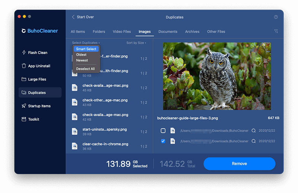Switch to All Items tab
The width and height of the screenshot is (298, 193).
[x=78, y=32]
